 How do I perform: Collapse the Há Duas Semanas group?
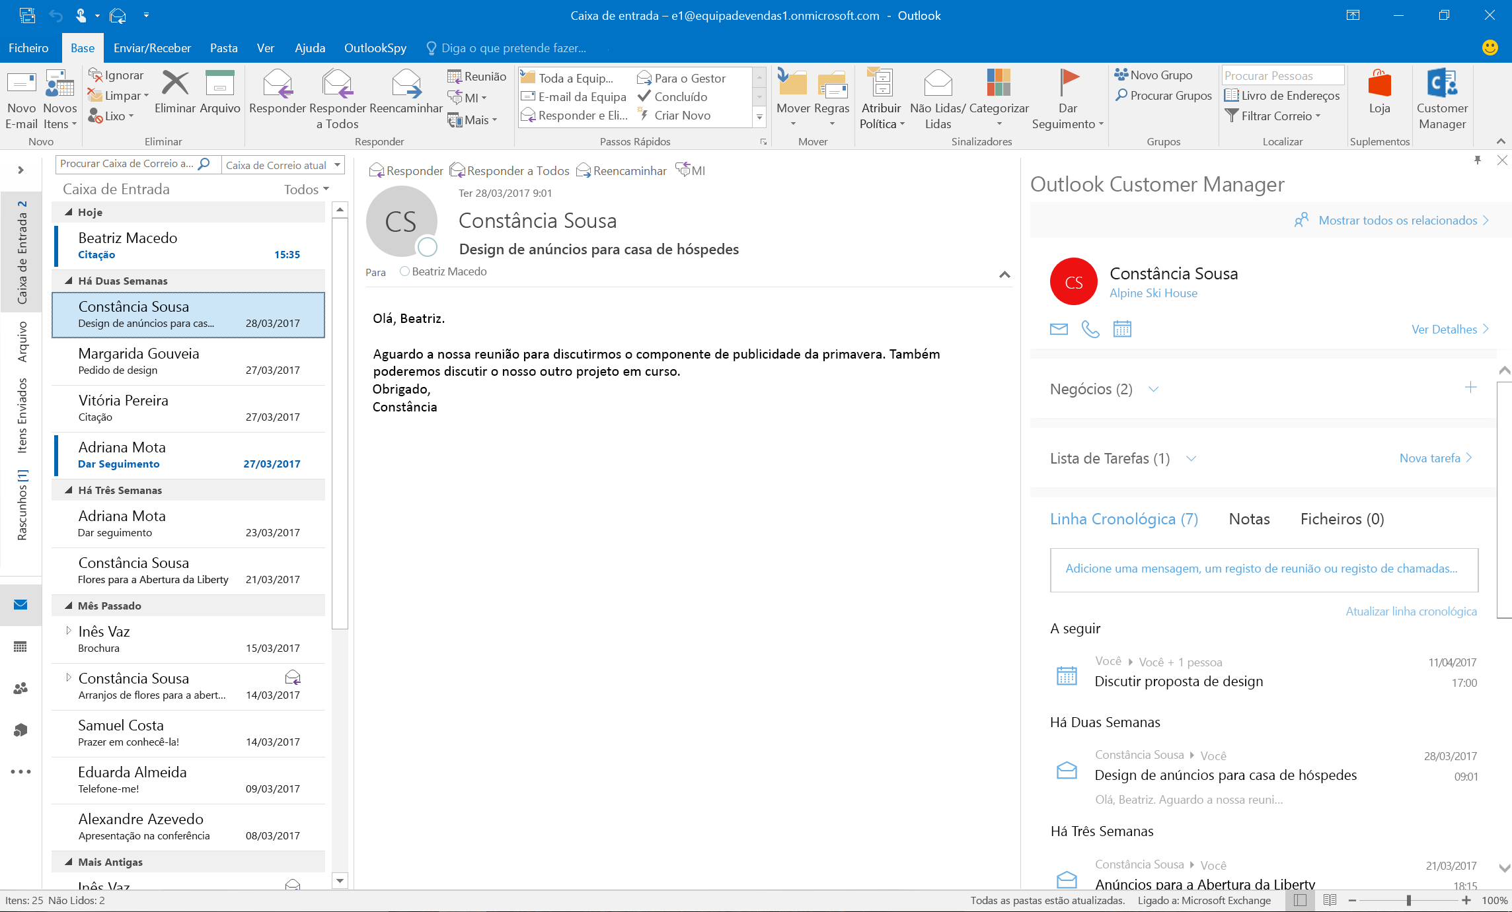(69, 281)
